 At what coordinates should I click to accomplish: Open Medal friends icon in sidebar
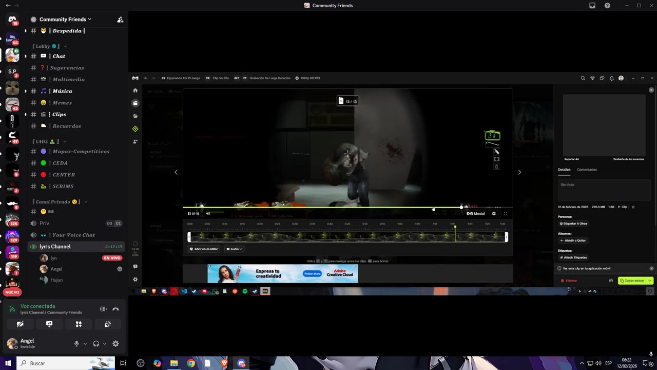(x=135, y=141)
